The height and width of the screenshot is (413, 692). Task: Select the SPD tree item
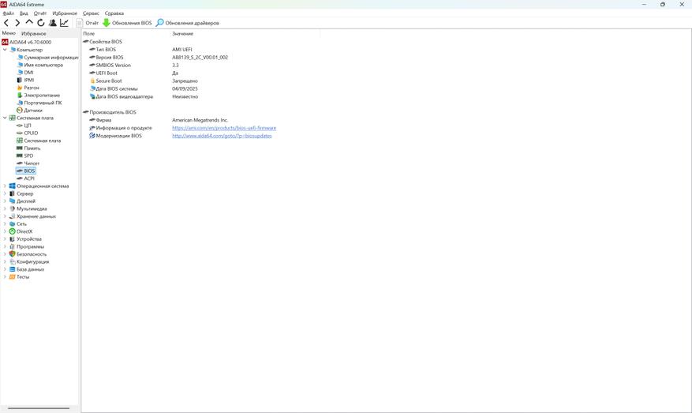coord(25,156)
